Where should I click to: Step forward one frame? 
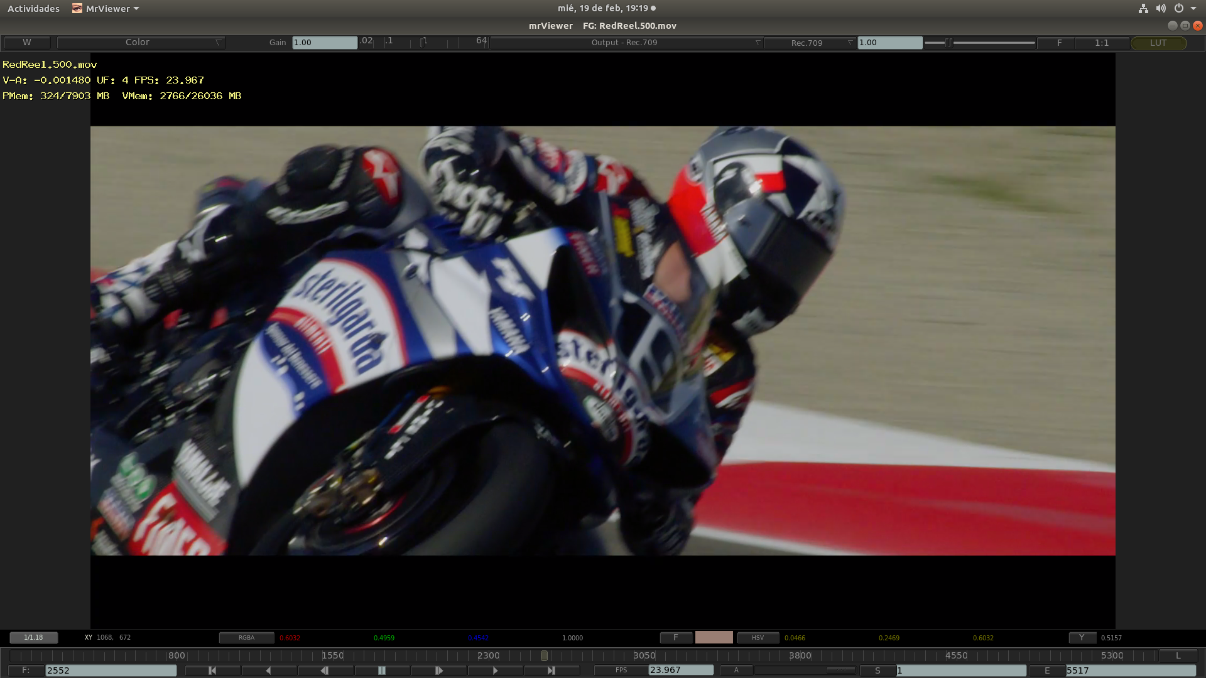tap(438, 670)
